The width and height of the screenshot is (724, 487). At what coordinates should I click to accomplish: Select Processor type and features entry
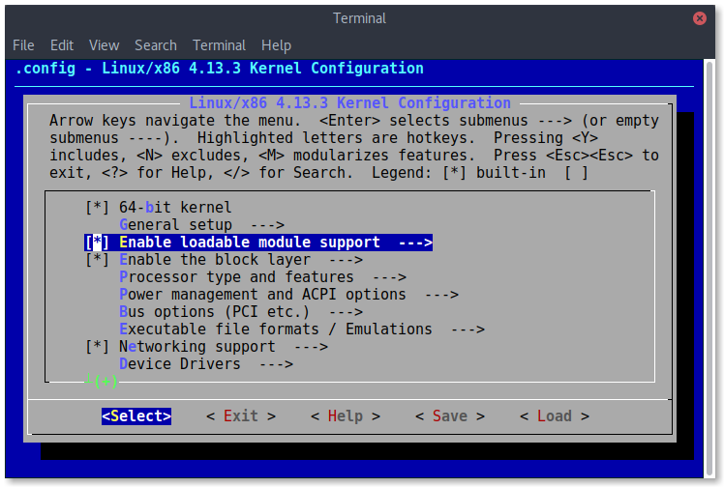pyautogui.click(x=236, y=277)
